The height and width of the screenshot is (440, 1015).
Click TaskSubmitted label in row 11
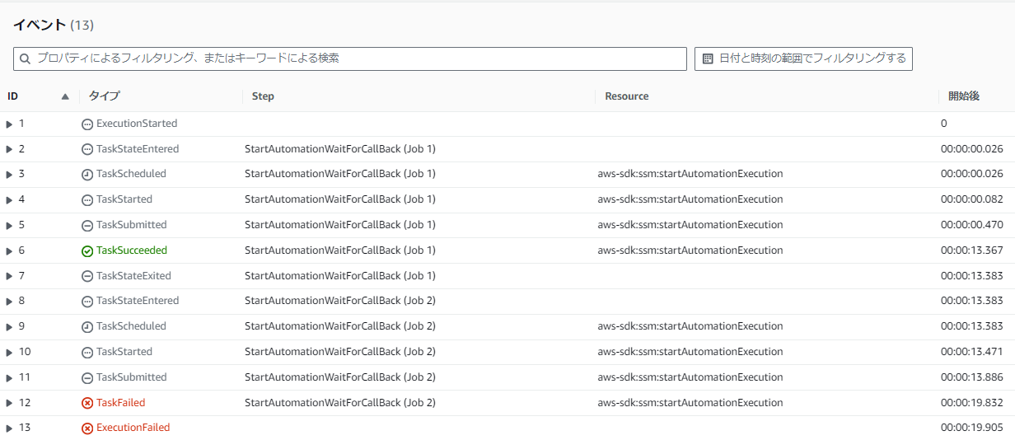click(132, 377)
